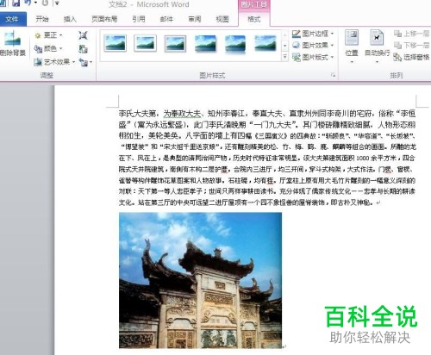Open the 颜色 (Color) dropdown
431x355 pixels.
click(48, 48)
